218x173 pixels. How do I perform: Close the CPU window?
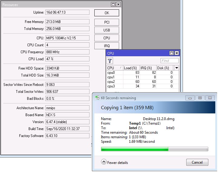coord(177,53)
